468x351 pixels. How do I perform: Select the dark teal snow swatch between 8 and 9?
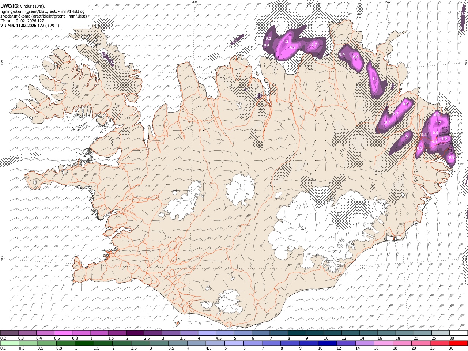[296, 333]
